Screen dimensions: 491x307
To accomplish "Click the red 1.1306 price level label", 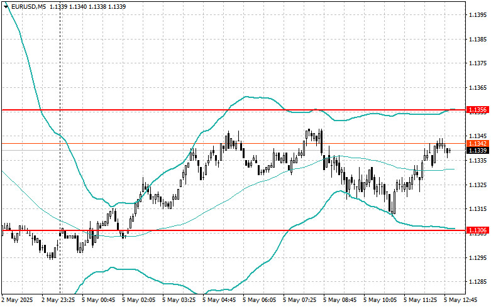I will click(x=478, y=230).
